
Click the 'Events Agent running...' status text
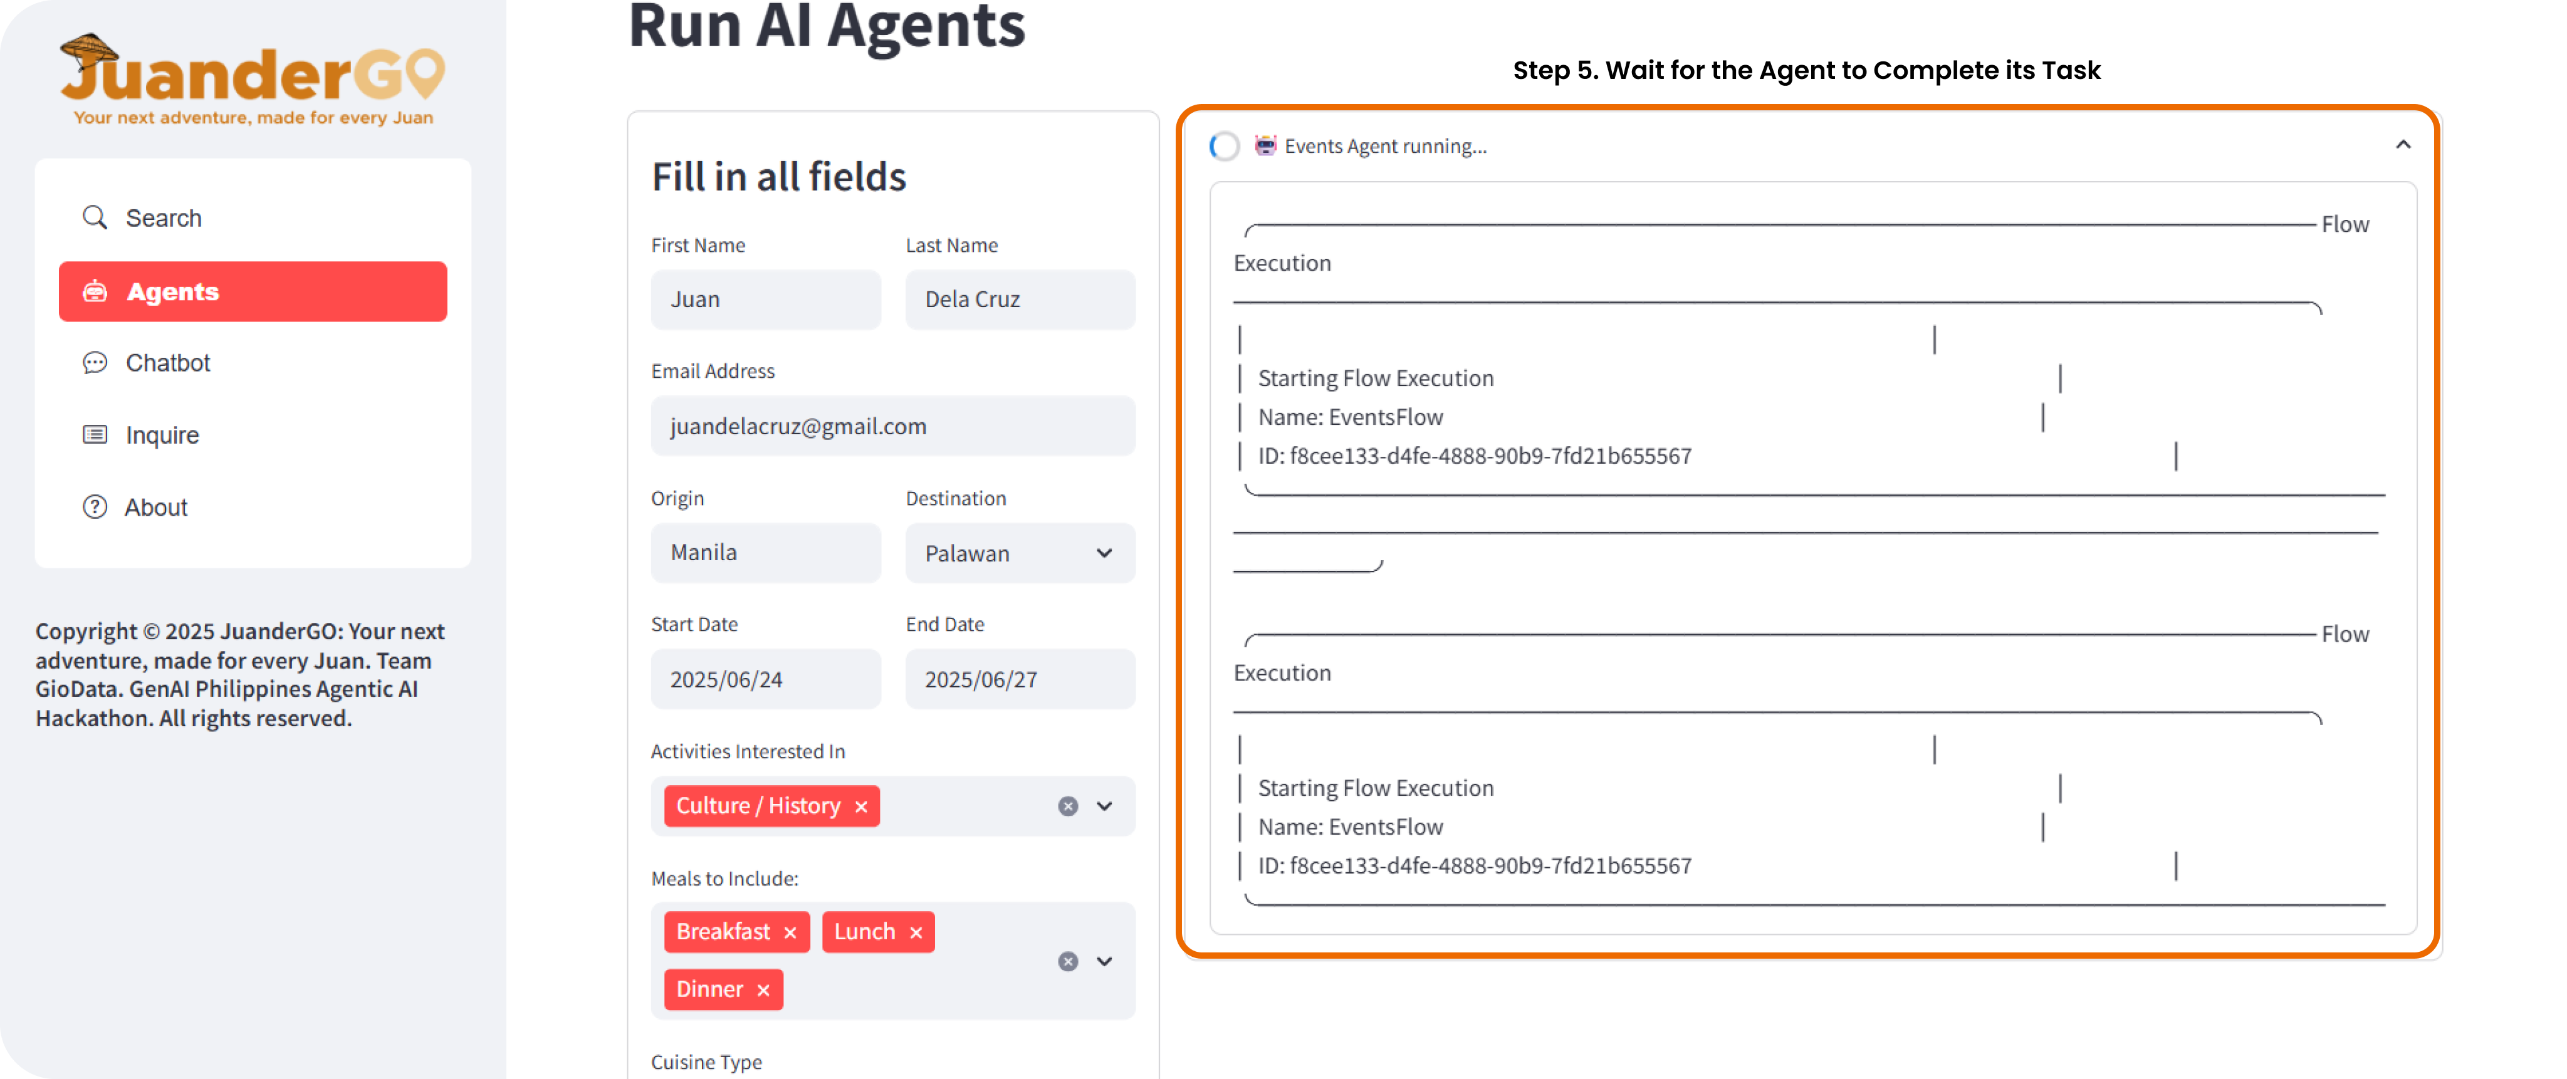point(1385,147)
